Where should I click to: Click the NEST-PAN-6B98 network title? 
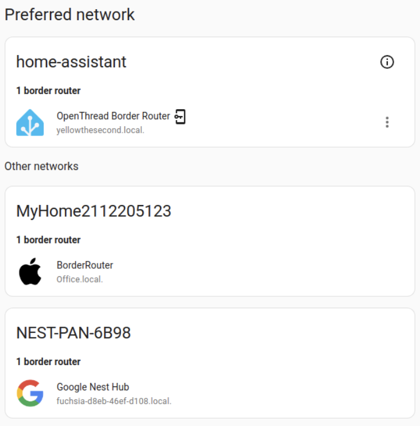tap(73, 333)
